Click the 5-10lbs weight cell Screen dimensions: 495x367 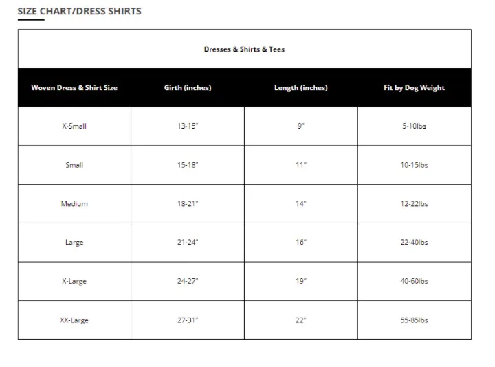[x=414, y=126]
